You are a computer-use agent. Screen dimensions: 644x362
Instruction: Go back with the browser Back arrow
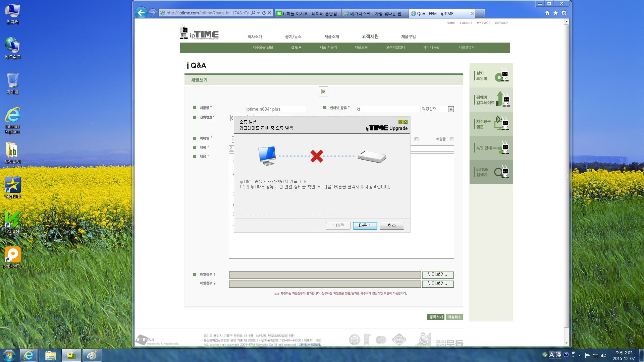[141, 13]
